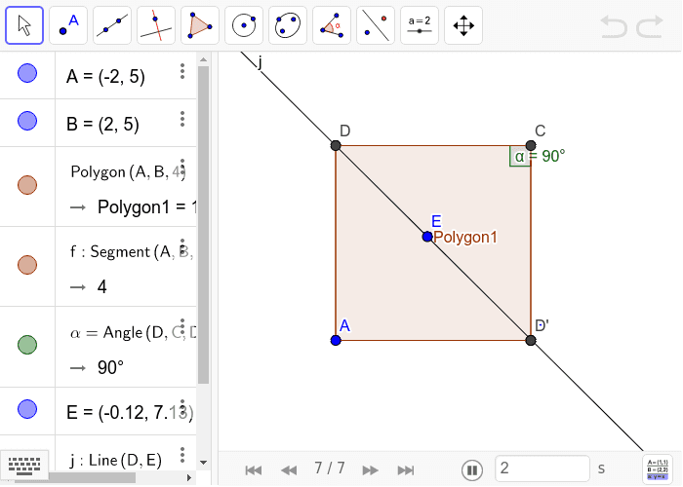Toggle visibility of point B
The height and width of the screenshot is (487, 683).
[27, 121]
